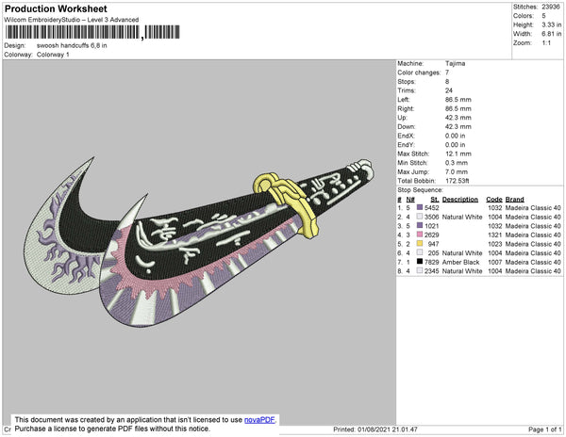Click the novaPDF hyperlink
The height and width of the screenshot is (437, 566).
259,420
